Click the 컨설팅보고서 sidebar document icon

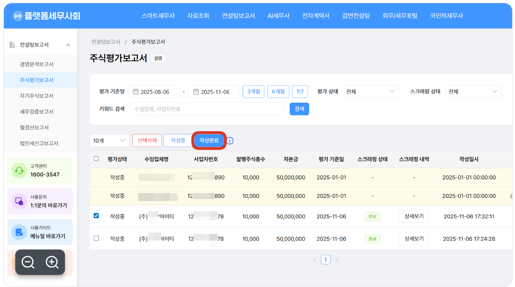click(12, 45)
